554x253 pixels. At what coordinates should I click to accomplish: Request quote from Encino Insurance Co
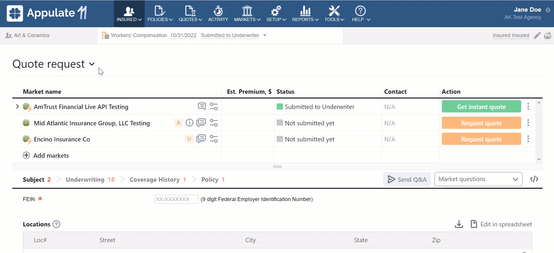click(481, 139)
